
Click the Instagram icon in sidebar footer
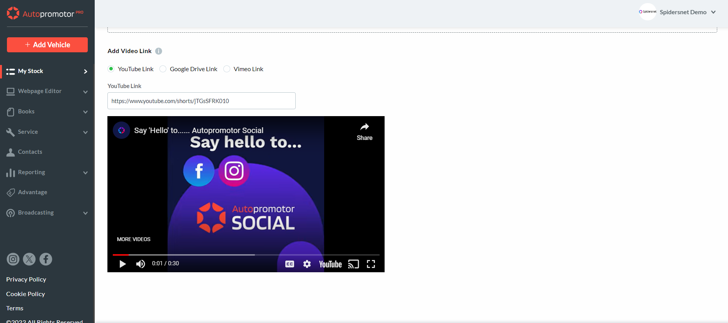pos(13,259)
